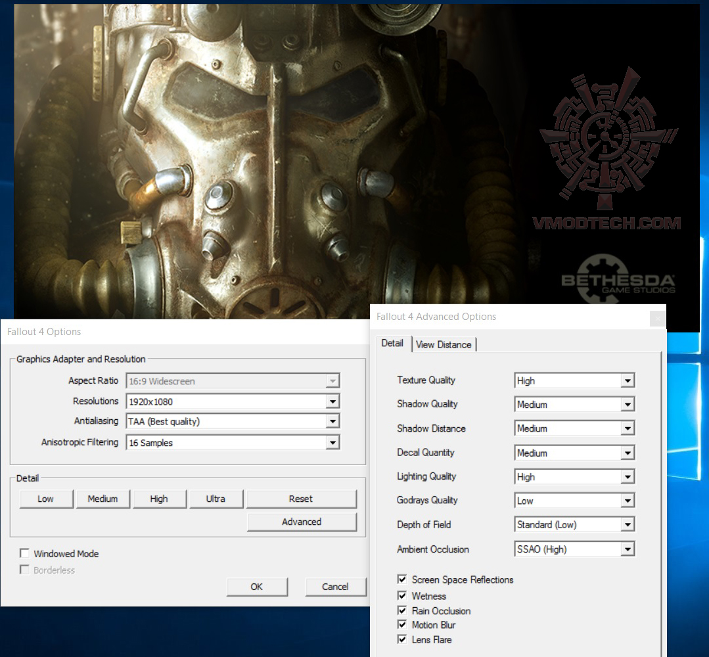Click Cancel in Fallout 4 Options

tap(336, 587)
